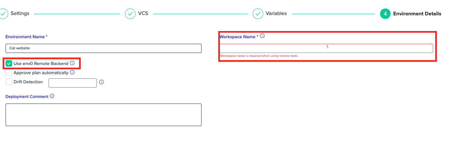
Task: Open info icon for Approve plan automatically
Action: pyautogui.click(x=72, y=72)
